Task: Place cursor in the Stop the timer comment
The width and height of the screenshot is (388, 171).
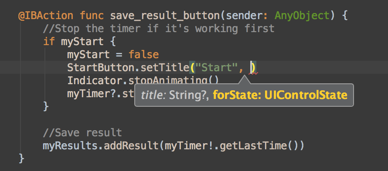Action: (159, 29)
